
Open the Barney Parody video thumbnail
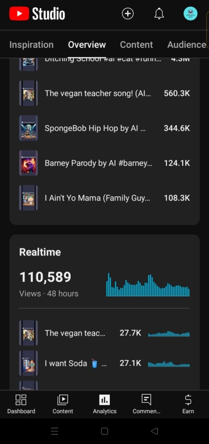point(28,163)
